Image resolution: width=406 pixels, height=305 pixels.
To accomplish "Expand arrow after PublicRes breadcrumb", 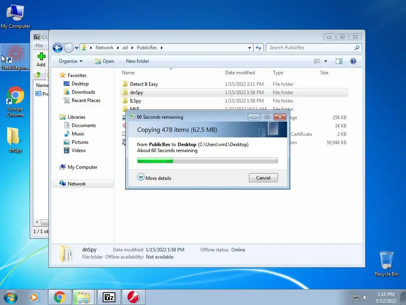I will 162,48.
